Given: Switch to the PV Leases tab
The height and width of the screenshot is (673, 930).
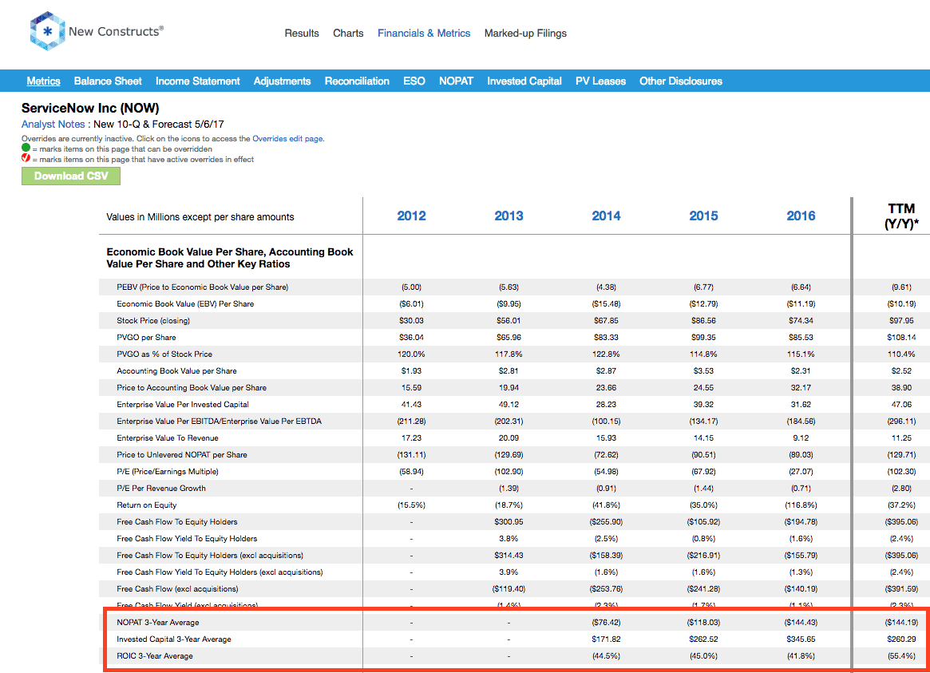Looking at the screenshot, I should (601, 81).
